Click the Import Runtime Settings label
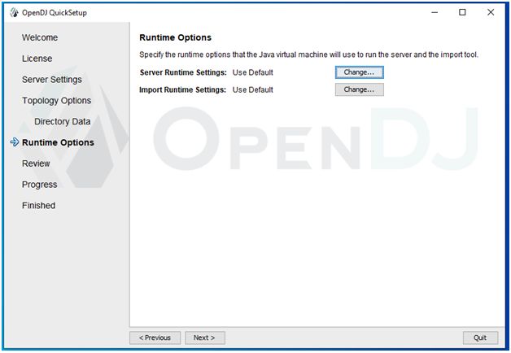This screenshot has width=511, height=353. pyautogui.click(x=182, y=90)
